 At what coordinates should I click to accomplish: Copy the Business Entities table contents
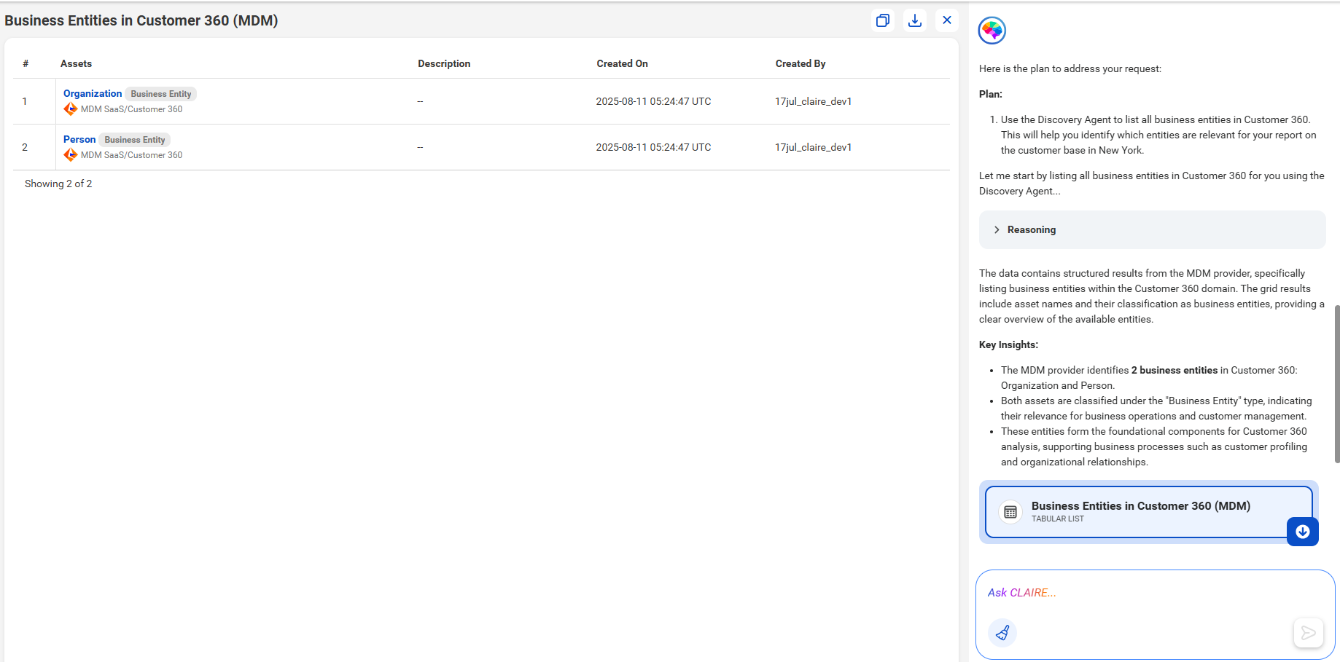click(x=883, y=20)
